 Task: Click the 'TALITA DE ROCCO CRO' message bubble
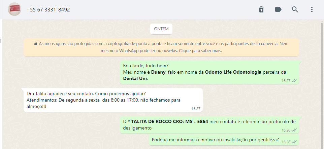[209, 125]
